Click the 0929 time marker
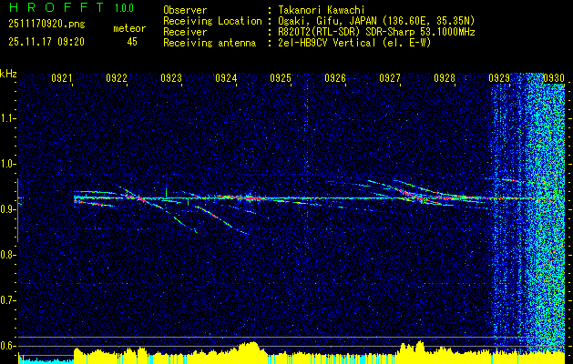 tap(499, 77)
